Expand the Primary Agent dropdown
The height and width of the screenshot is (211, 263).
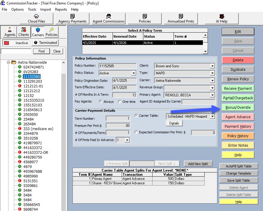coord(212,95)
